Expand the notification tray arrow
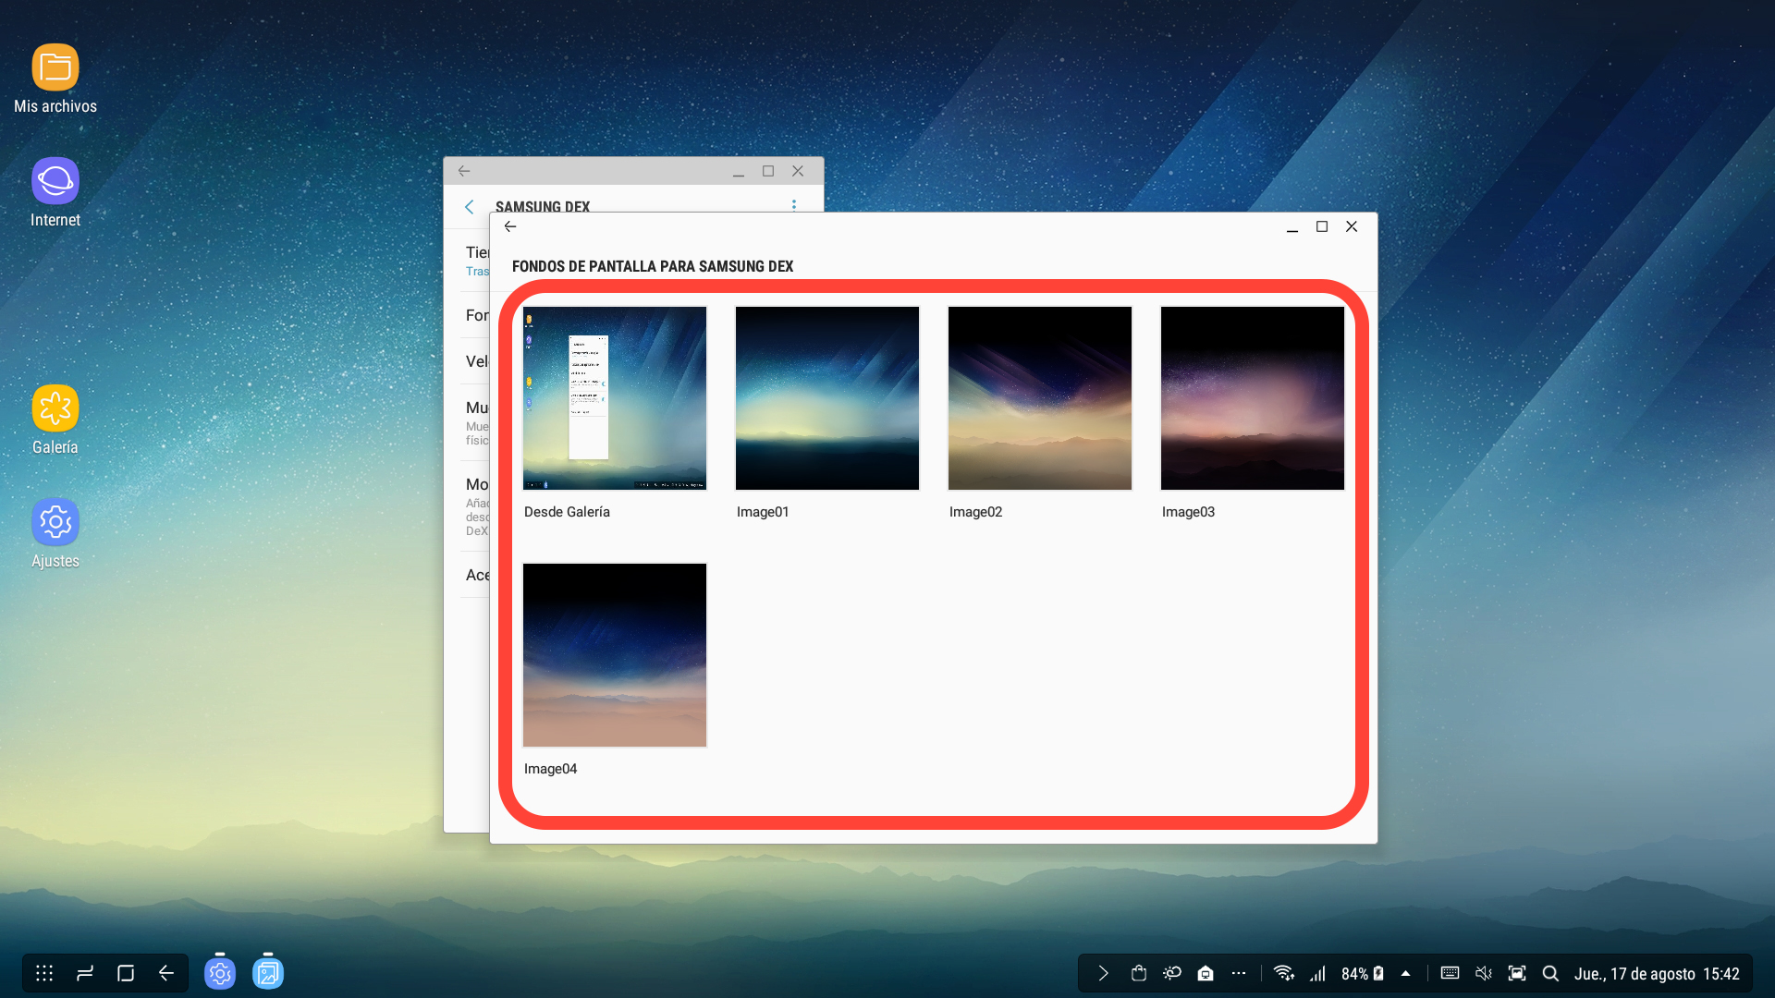1775x998 pixels. [1103, 973]
